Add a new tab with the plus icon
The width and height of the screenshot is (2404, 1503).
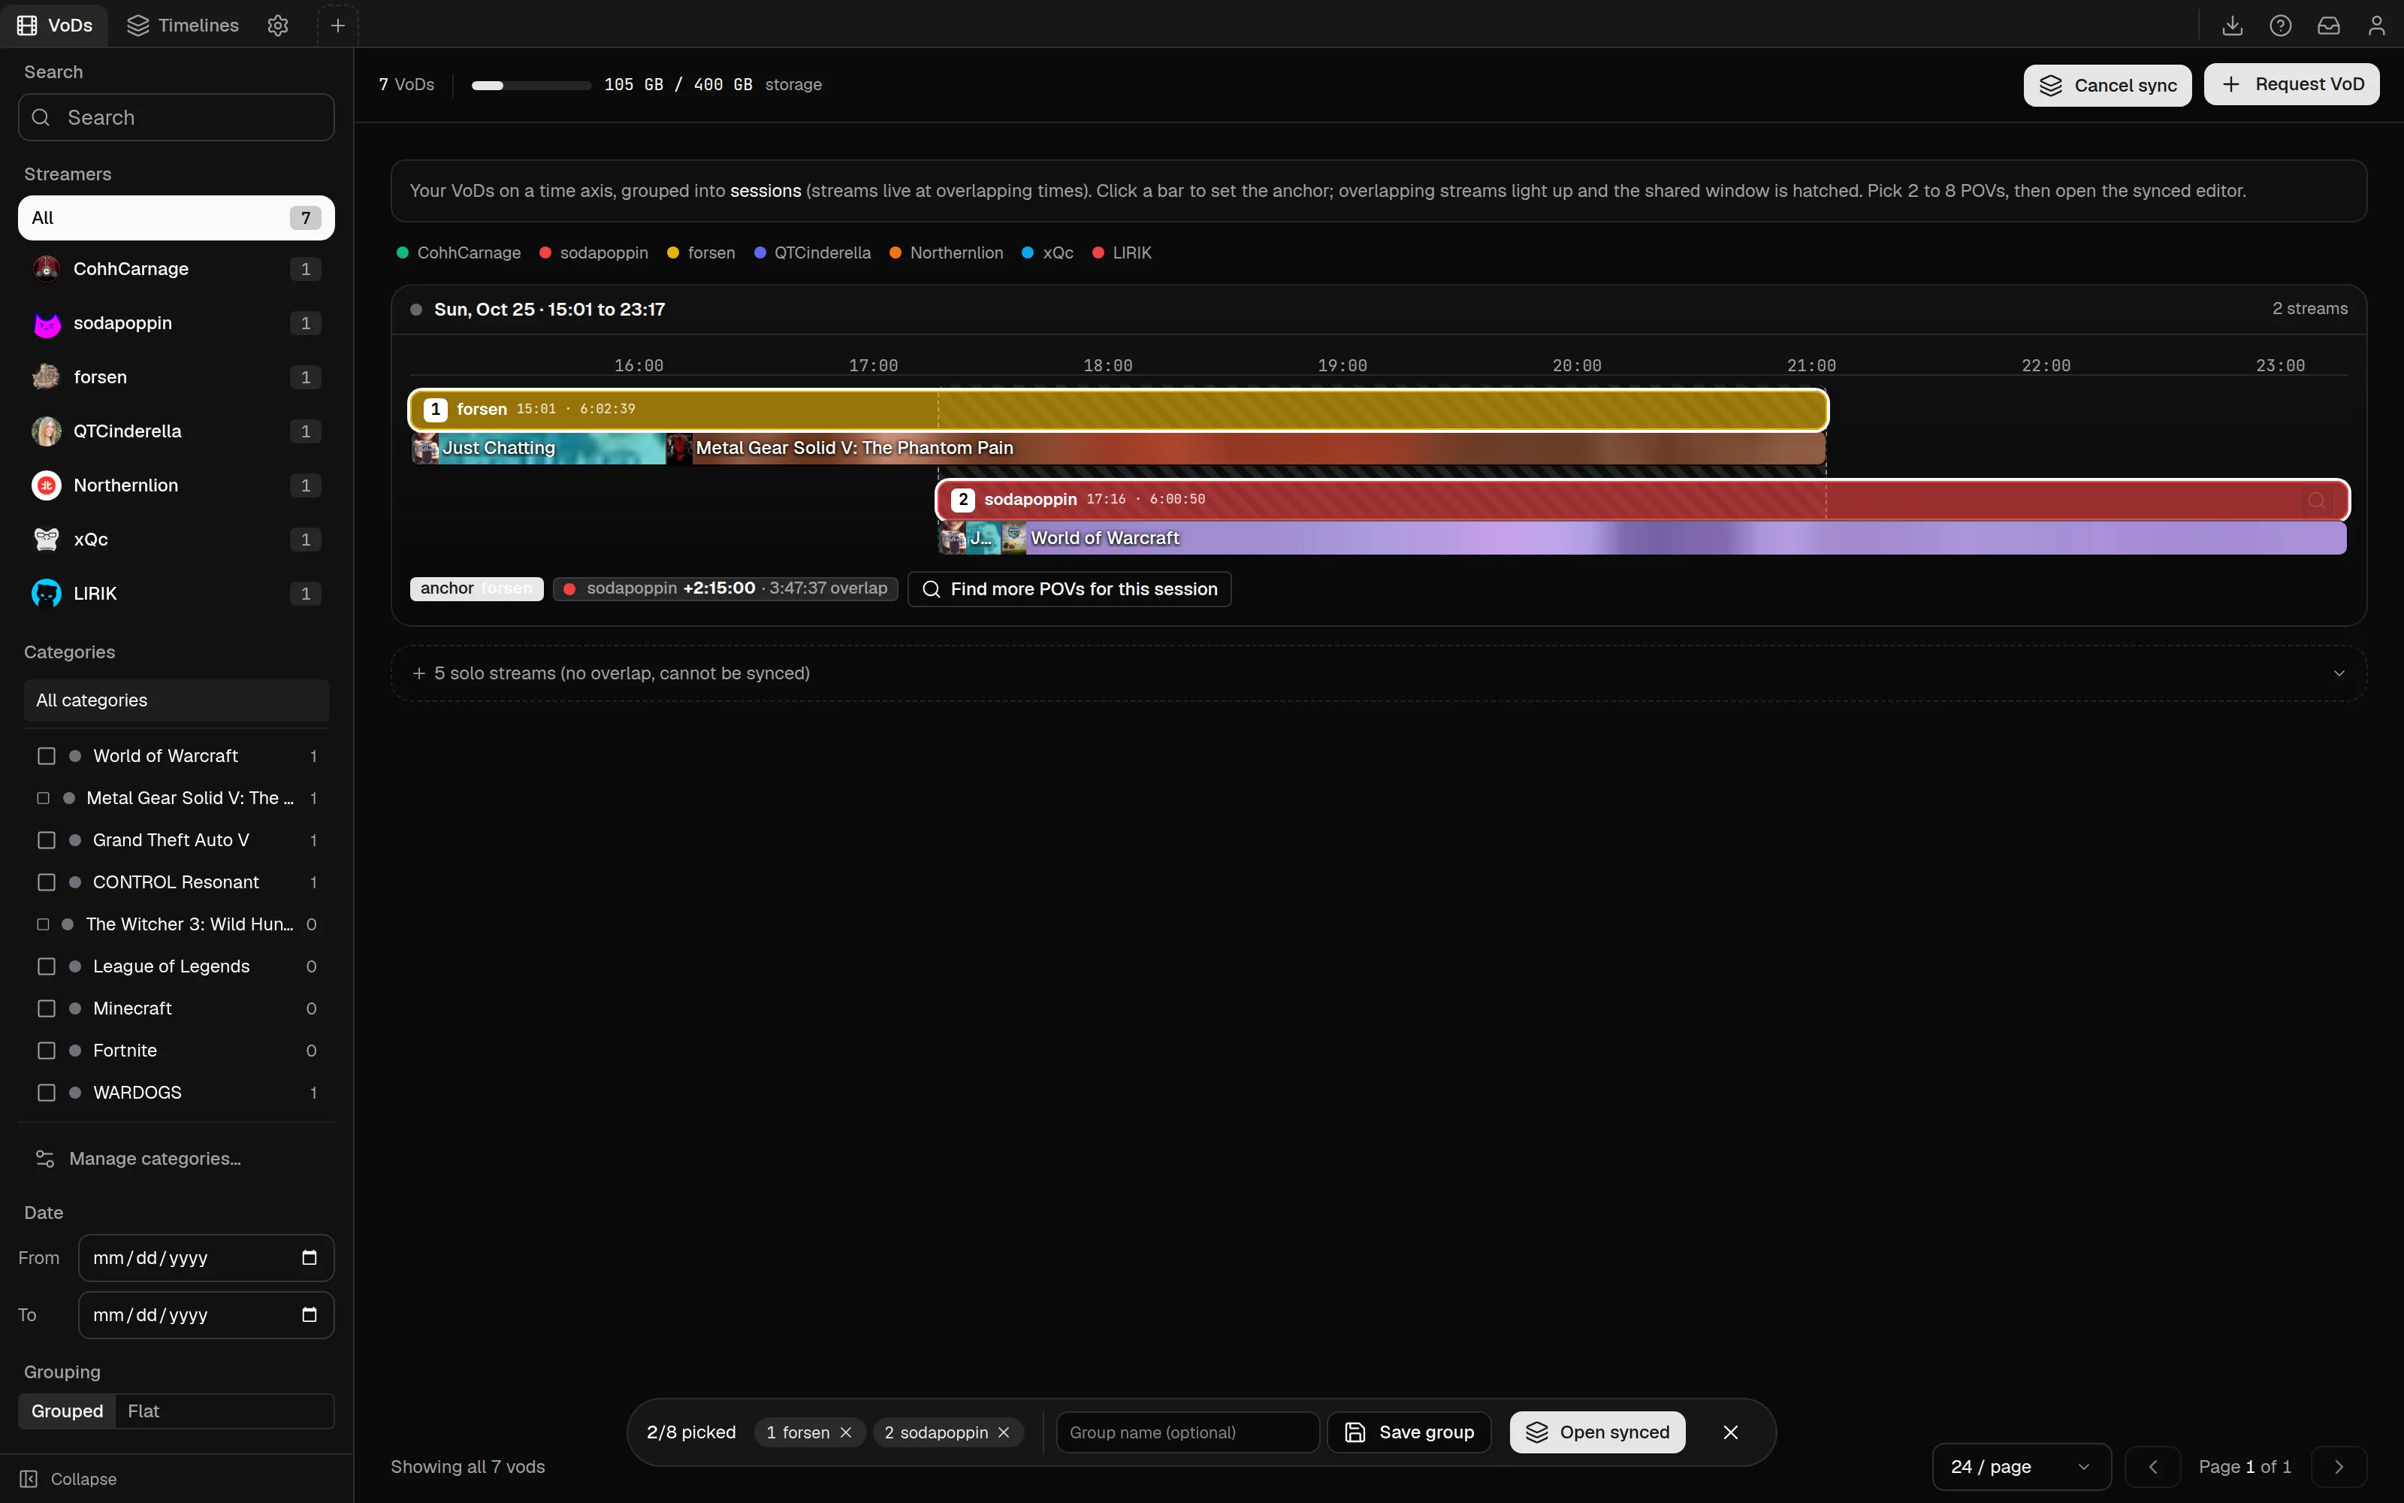coord(338,25)
